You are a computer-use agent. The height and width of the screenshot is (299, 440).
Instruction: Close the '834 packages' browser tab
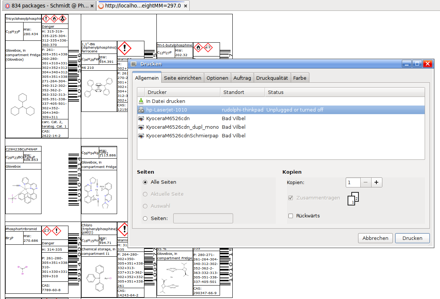pos(92,6)
